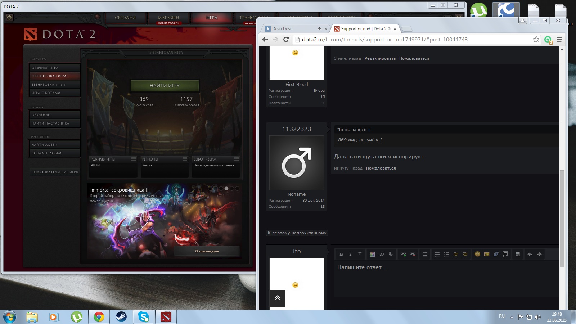
Task: Click the reply text field
Action: [x=446, y=279]
